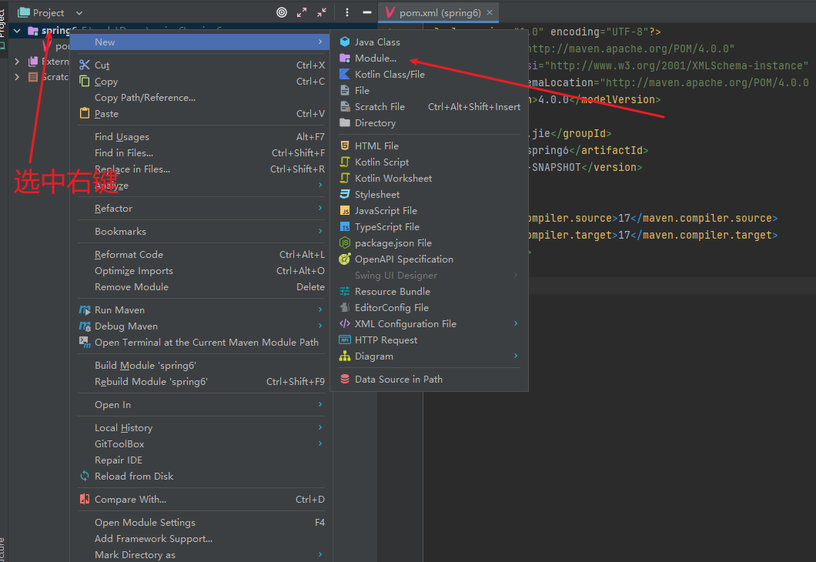Collapse the spring6 project root node

17,32
